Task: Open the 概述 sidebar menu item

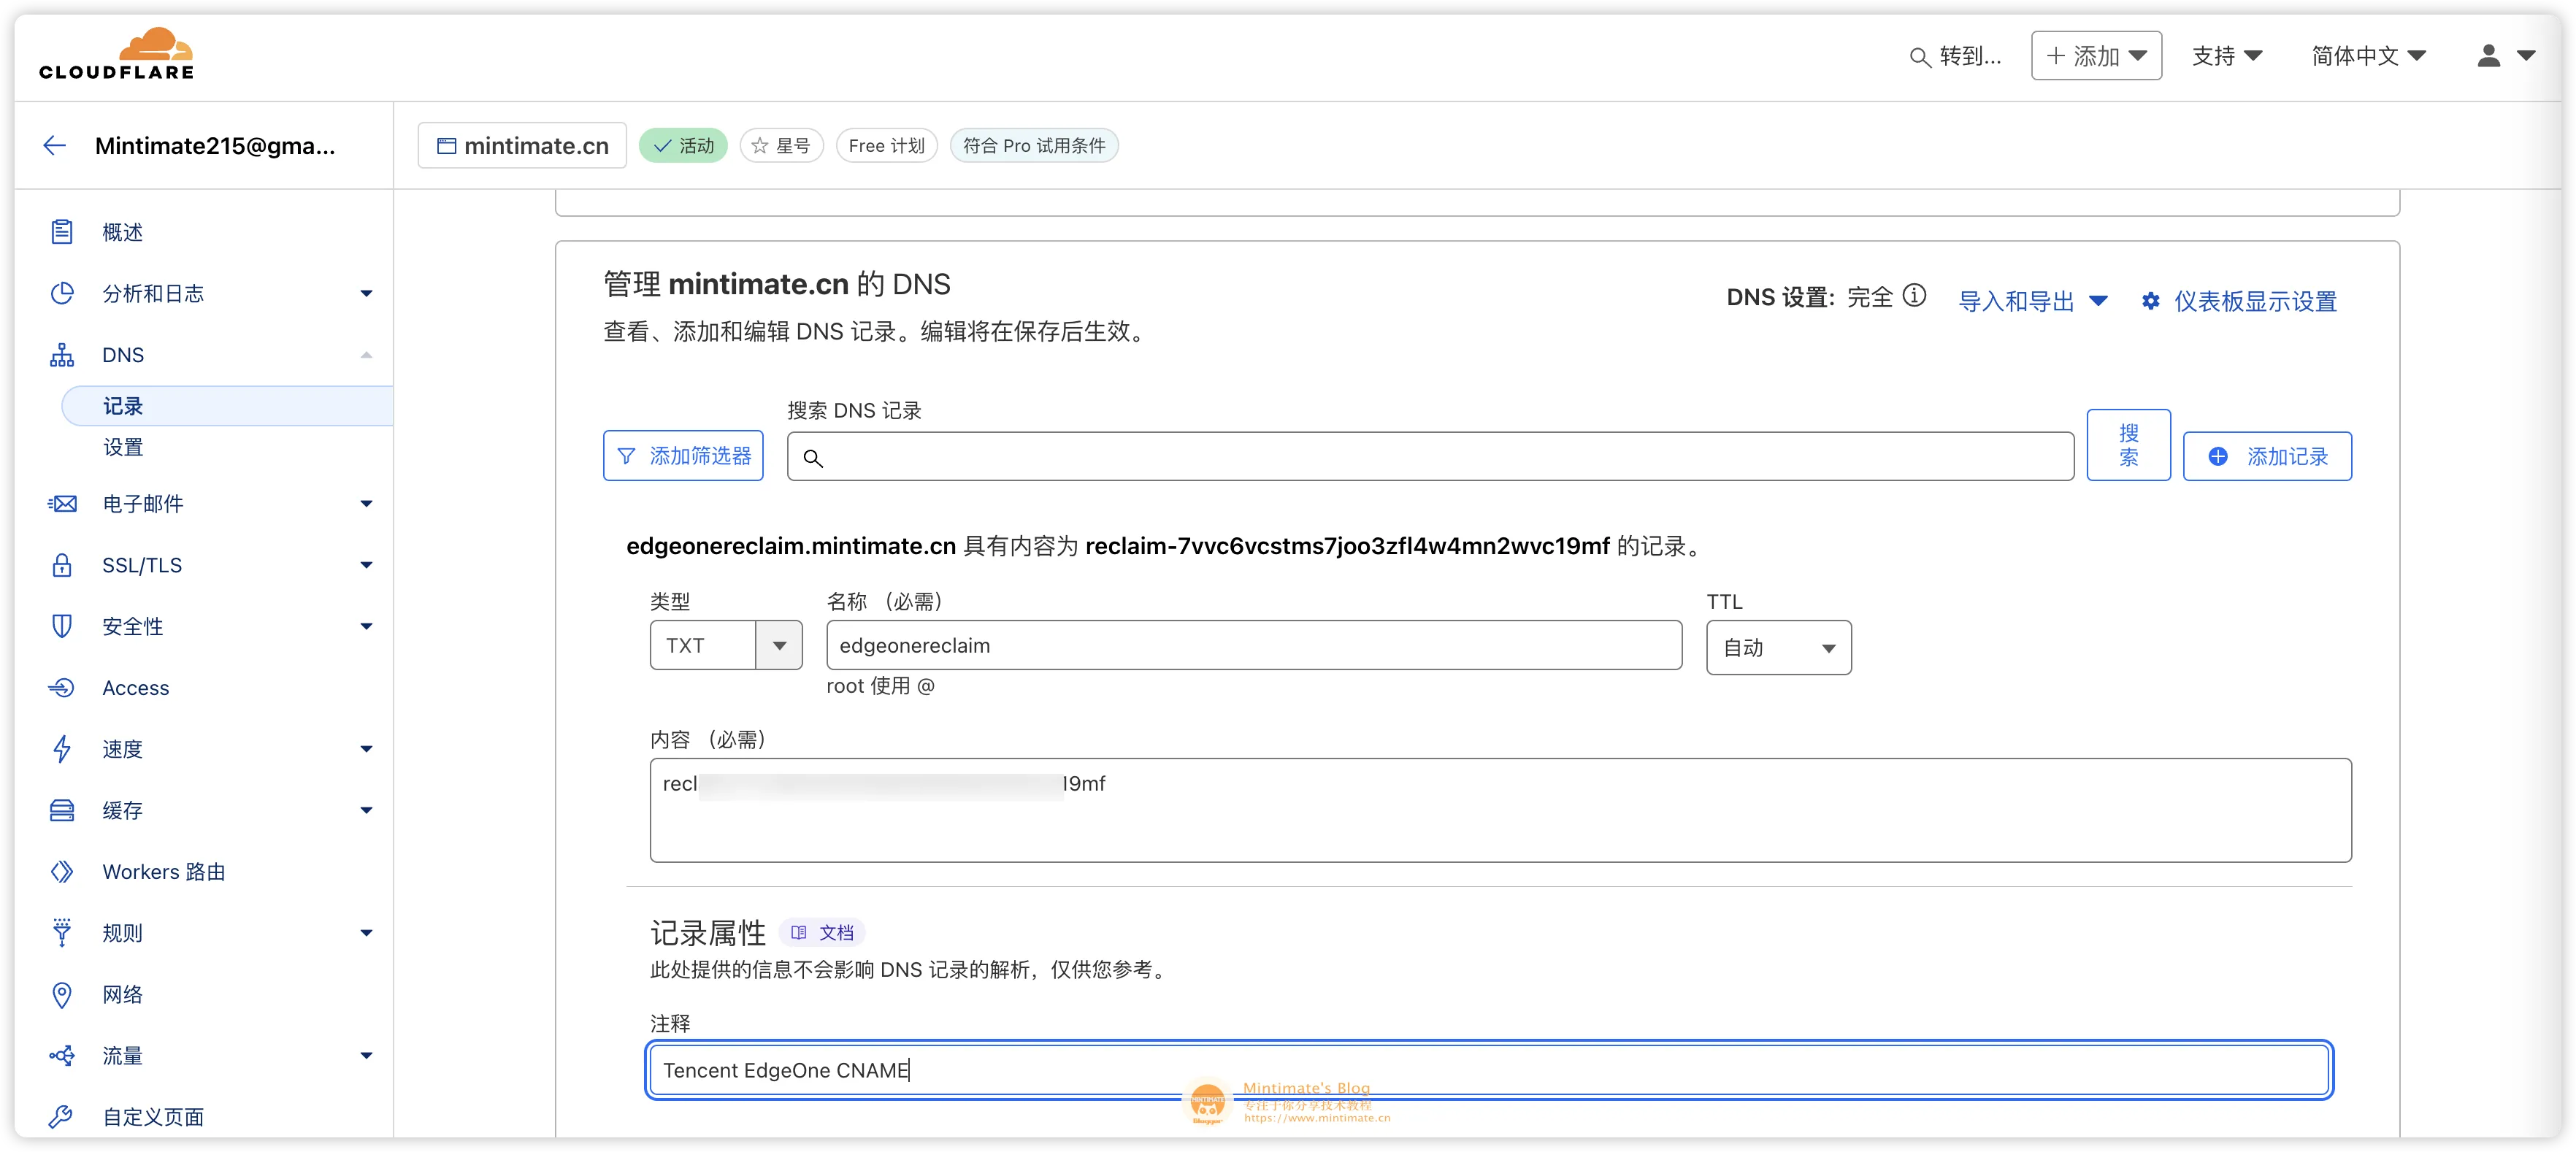Action: [122, 232]
